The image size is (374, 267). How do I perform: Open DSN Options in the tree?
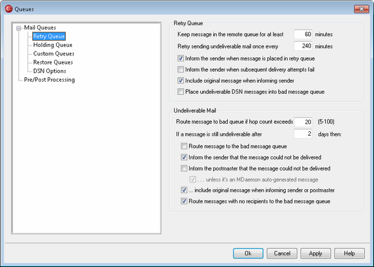[50, 71]
